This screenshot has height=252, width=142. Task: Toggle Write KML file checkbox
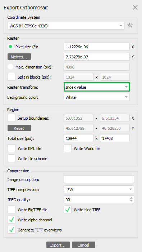click(x=12, y=148)
